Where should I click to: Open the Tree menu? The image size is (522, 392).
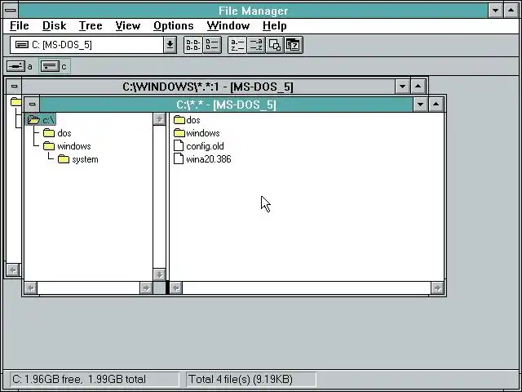[x=91, y=25]
